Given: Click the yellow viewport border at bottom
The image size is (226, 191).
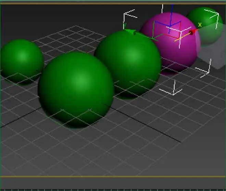Looking at the screenshot, I should pyautogui.click(x=113, y=177).
